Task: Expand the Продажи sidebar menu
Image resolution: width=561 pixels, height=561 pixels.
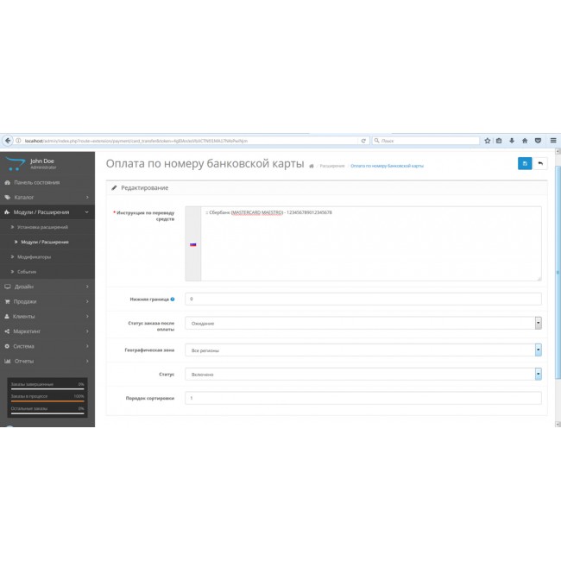Action: 47,301
